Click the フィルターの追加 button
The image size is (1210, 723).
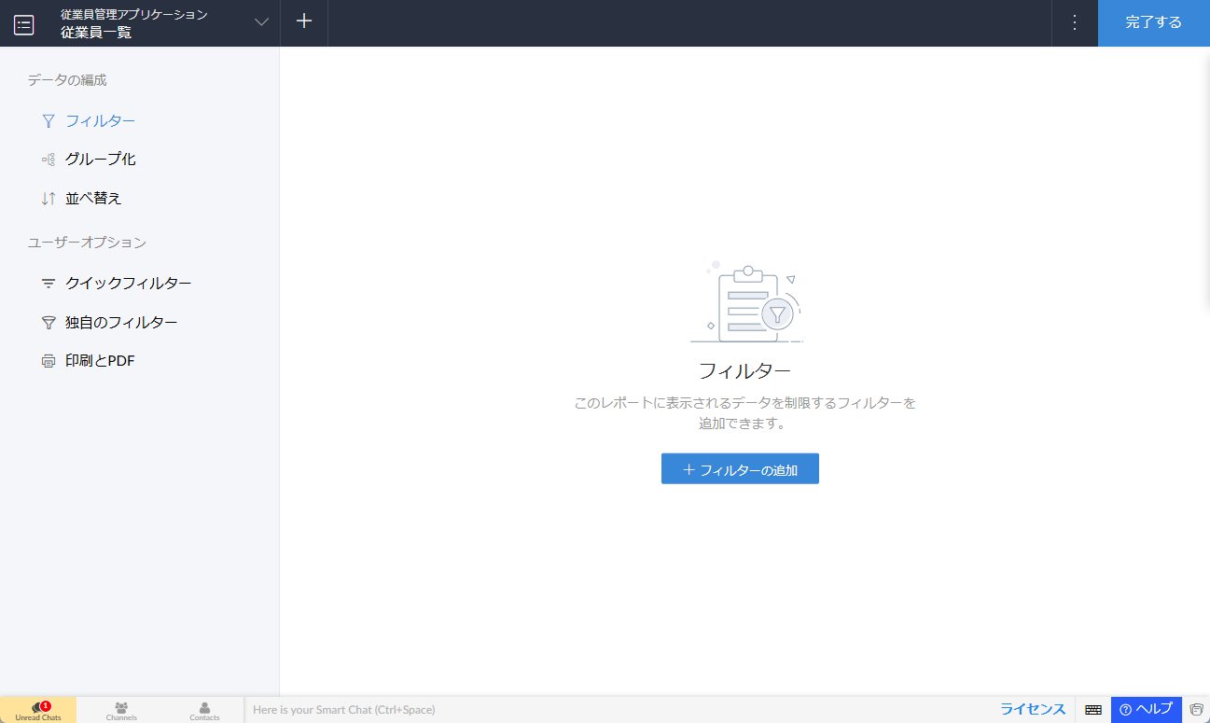740,469
